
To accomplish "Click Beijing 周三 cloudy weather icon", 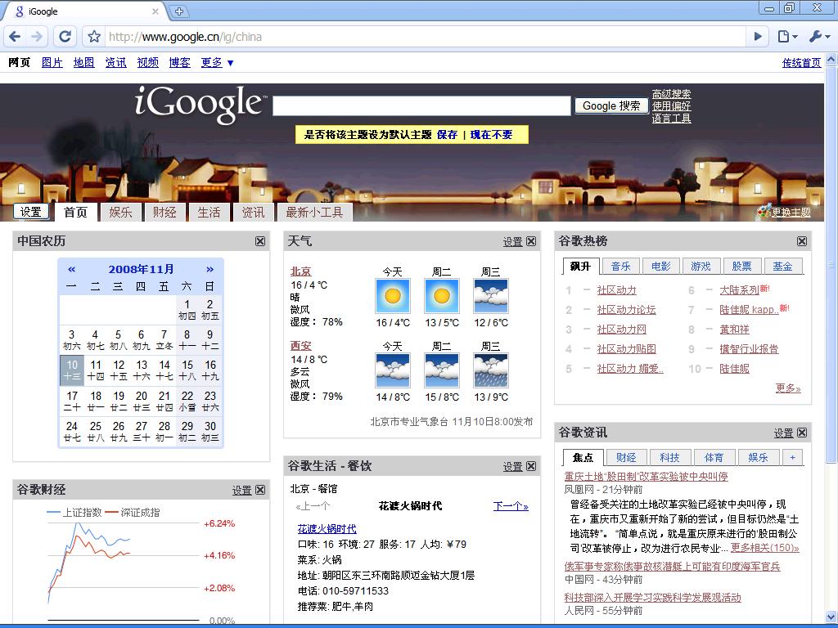I will coord(491,296).
